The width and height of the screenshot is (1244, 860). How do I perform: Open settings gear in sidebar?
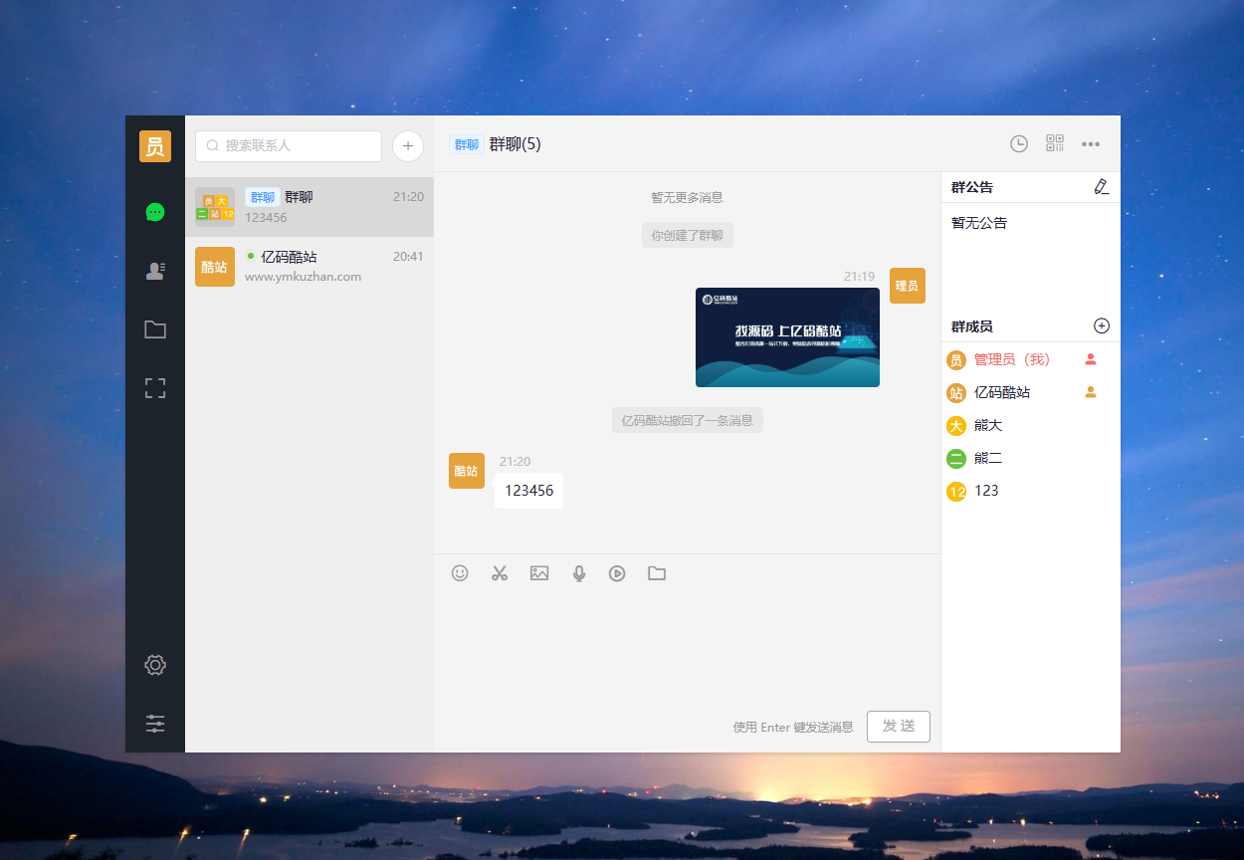(155, 665)
